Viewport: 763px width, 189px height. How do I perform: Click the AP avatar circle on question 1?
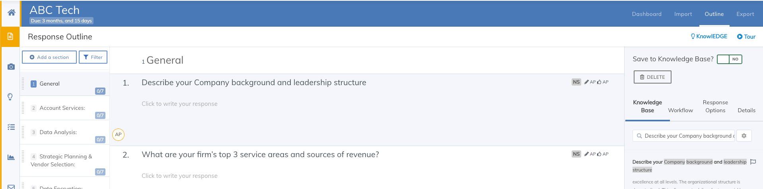click(x=118, y=134)
